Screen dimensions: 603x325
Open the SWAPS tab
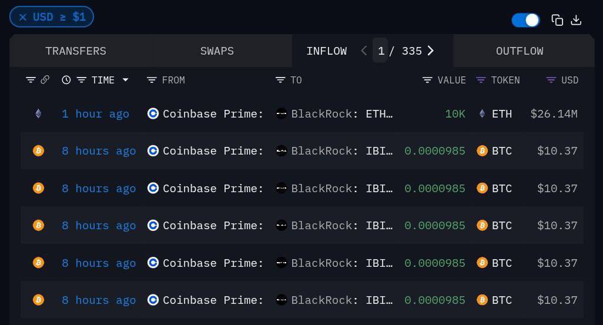[x=217, y=51]
